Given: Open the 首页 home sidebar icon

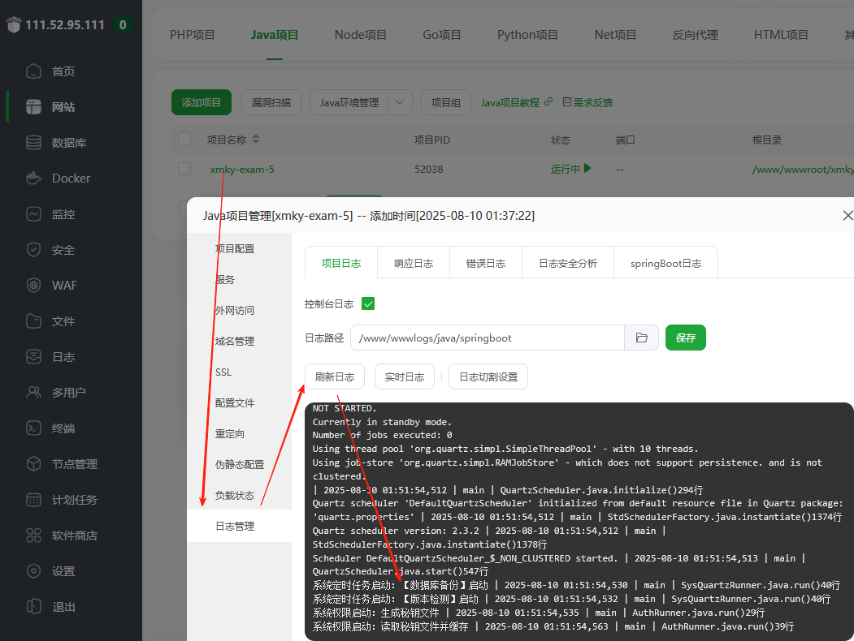Looking at the screenshot, I should click(x=34, y=71).
